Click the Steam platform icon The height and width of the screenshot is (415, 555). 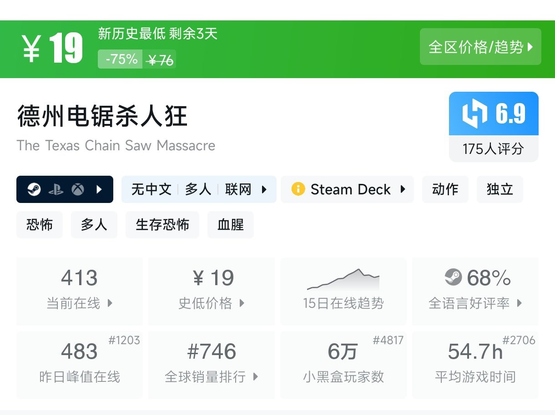coord(34,189)
